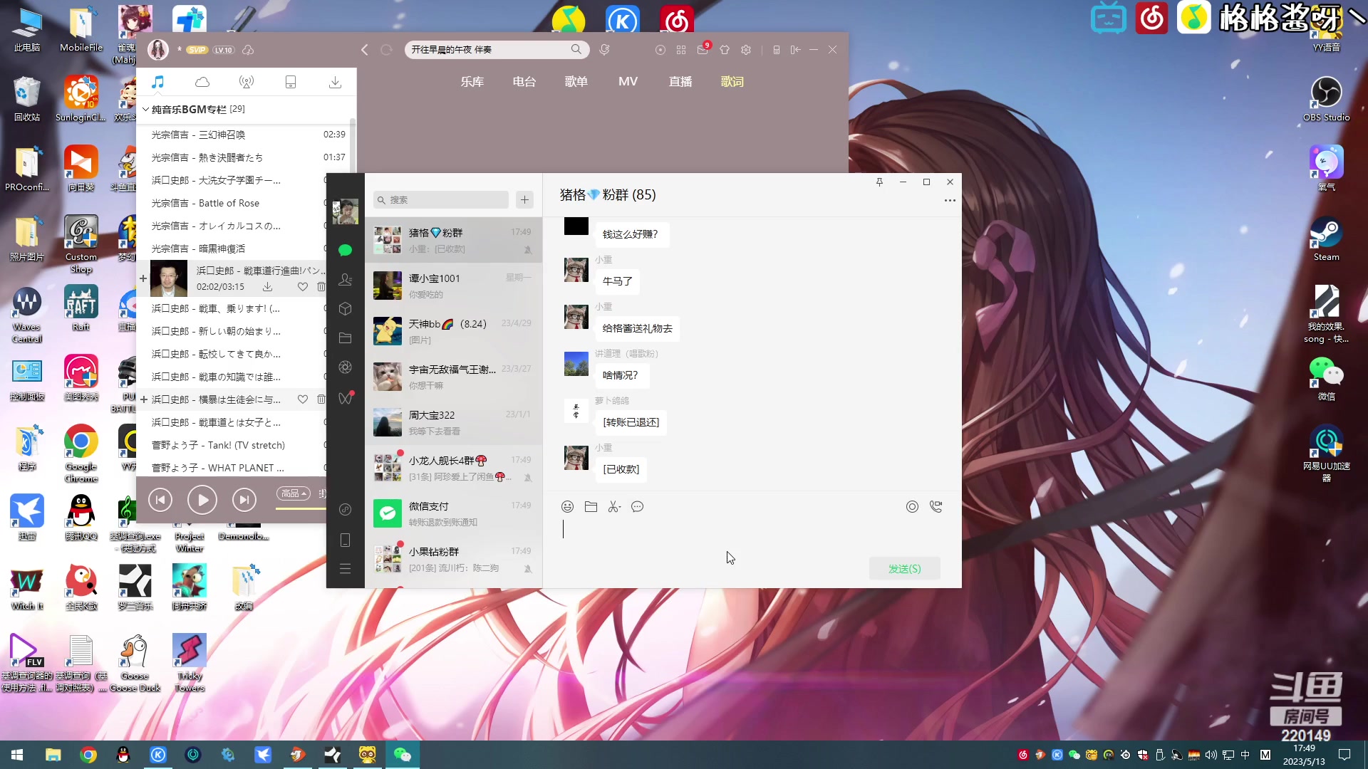Viewport: 1368px width, 769px height.
Task: Start a voice or video call icon
Action: tap(936, 507)
